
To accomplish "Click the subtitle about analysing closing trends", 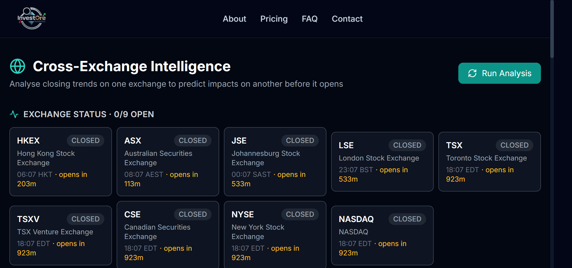I will point(176,84).
